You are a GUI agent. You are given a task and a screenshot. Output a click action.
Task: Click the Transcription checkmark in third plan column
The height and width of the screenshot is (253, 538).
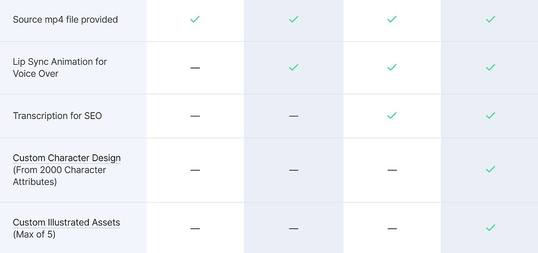point(392,116)
